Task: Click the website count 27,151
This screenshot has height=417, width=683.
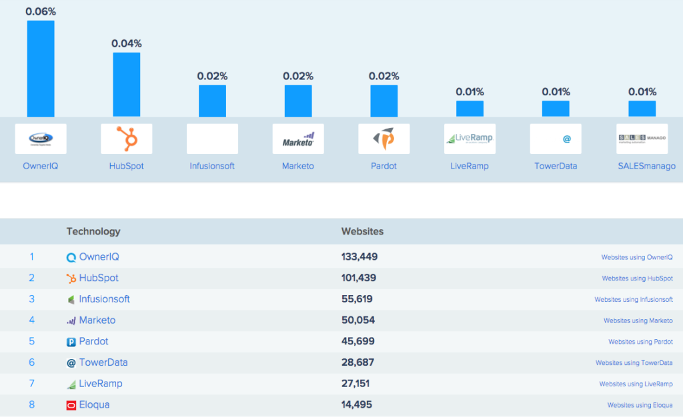Action: [356, 384]
